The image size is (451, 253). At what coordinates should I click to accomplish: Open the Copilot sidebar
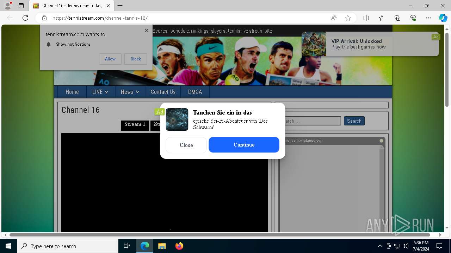click(x=443, y=18)
